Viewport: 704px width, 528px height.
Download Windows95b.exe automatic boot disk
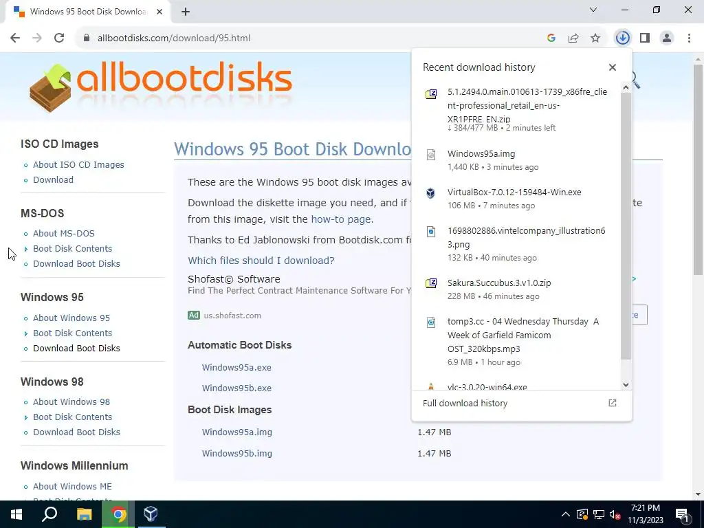pos(236,388)
